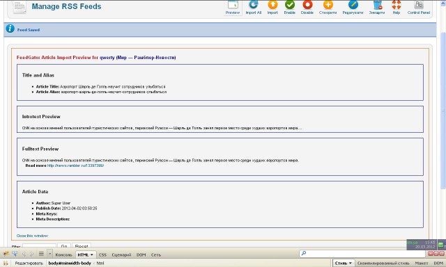The image size is (446, 267).
Task: Activate the Firebug element inspect icon
Action: coord(15,254)
